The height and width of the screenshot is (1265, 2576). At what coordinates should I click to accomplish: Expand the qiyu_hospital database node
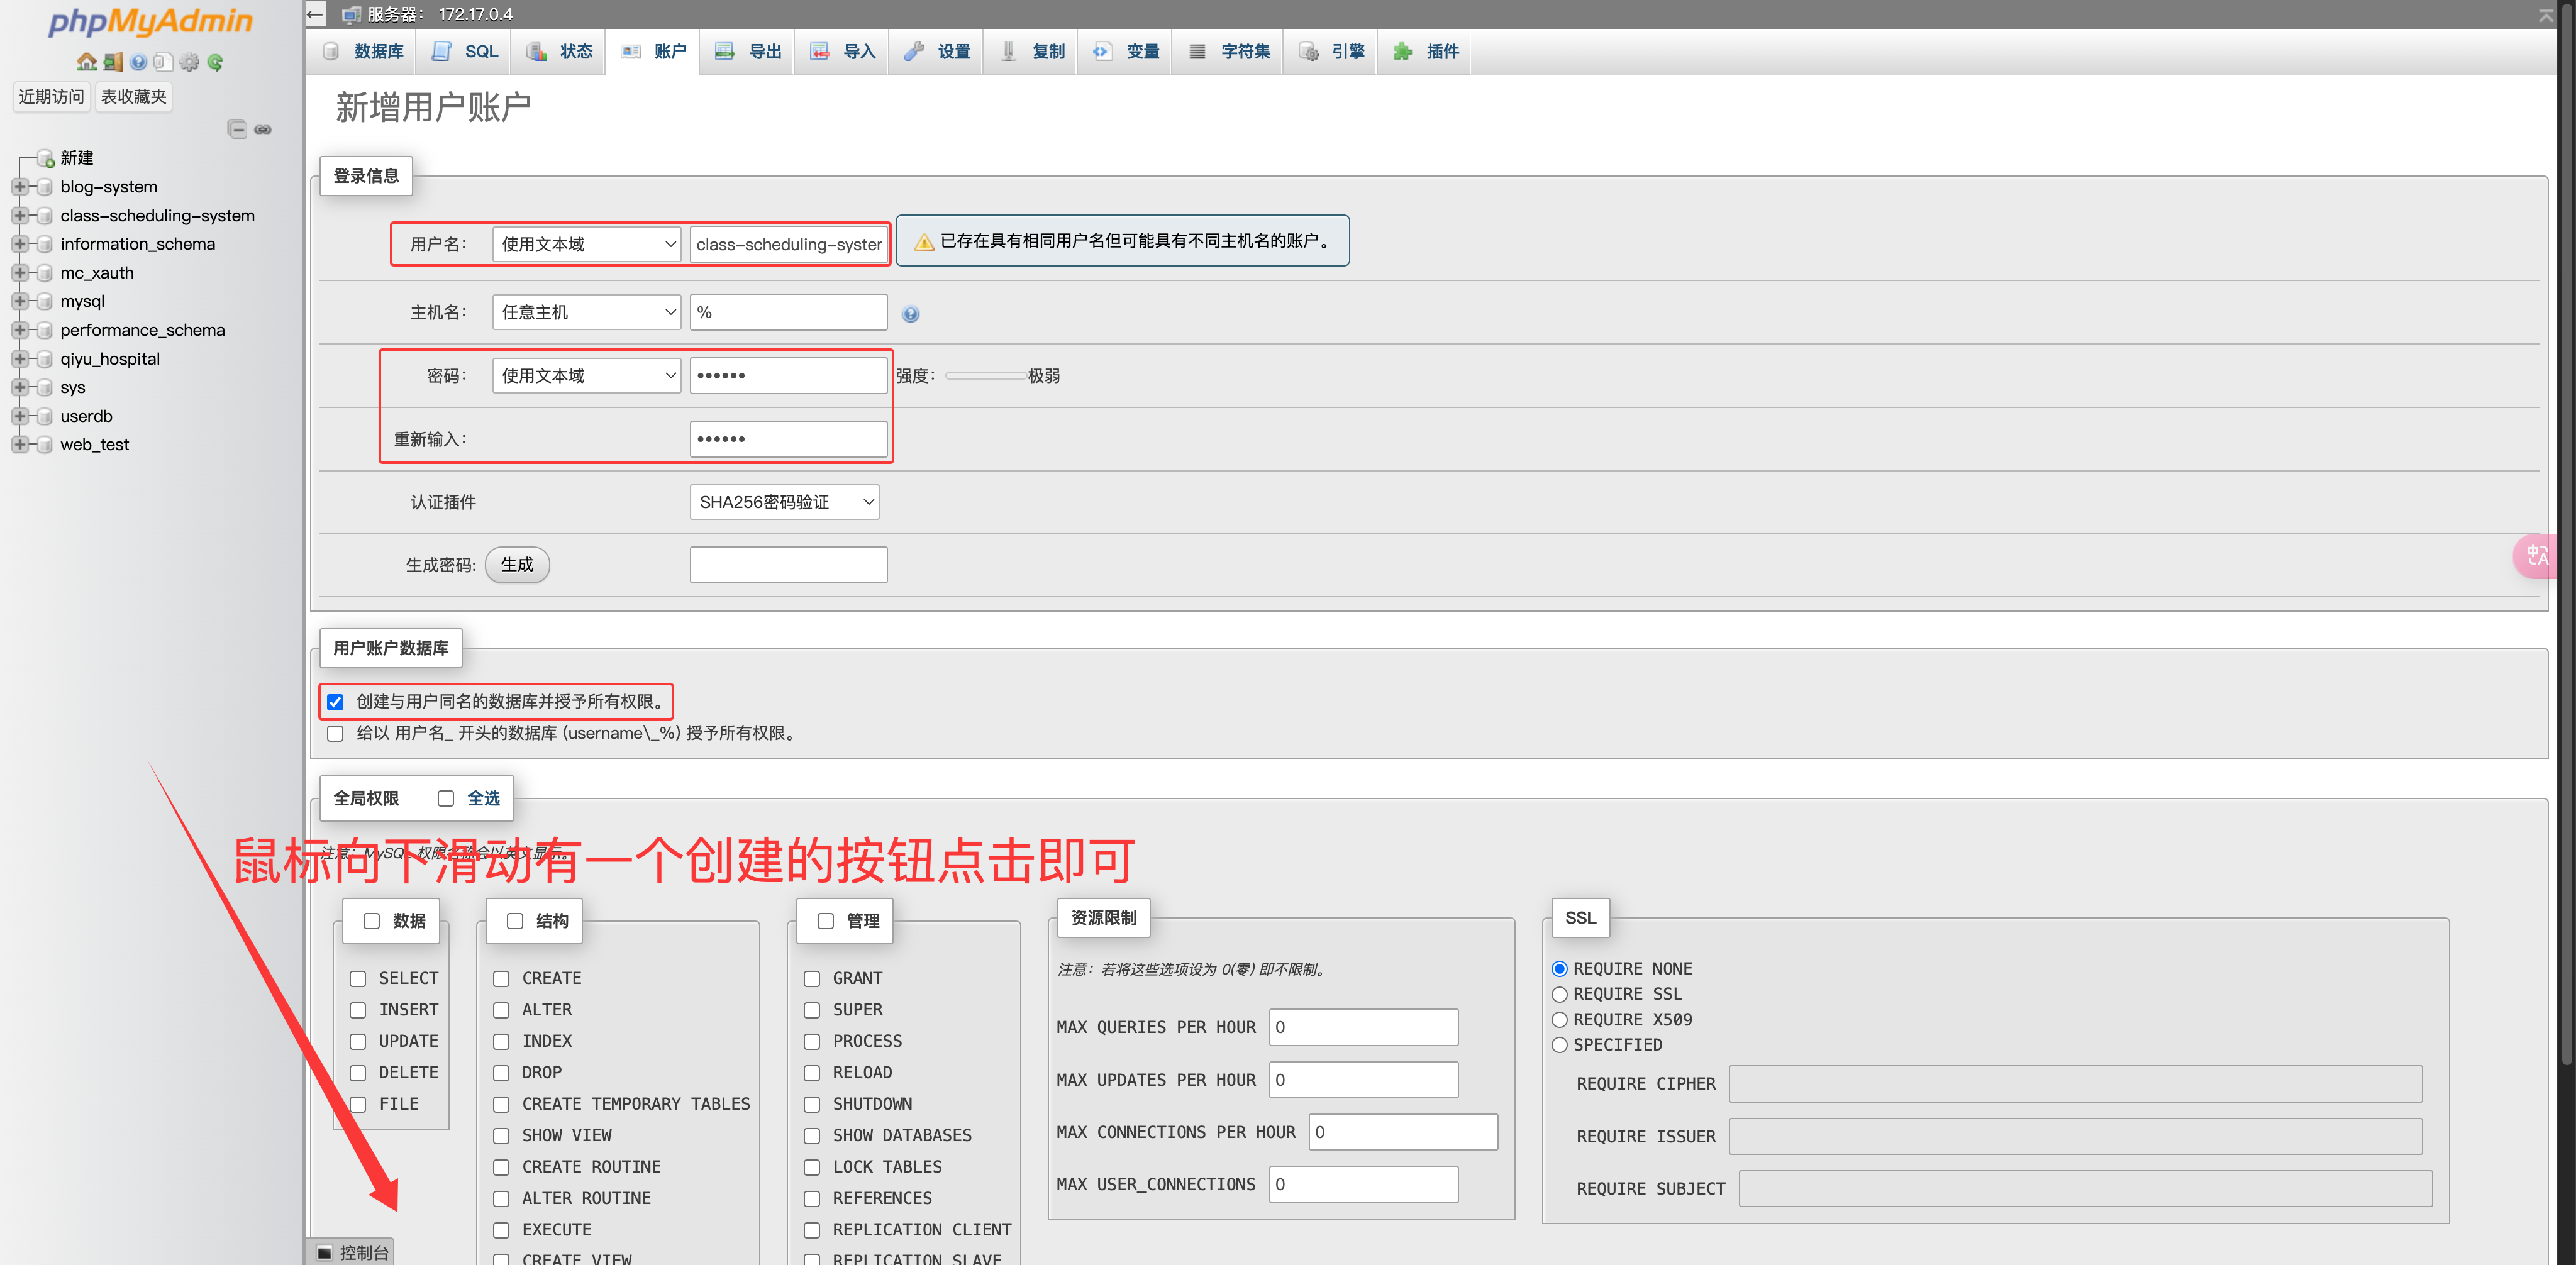click(x=20, y=359)
